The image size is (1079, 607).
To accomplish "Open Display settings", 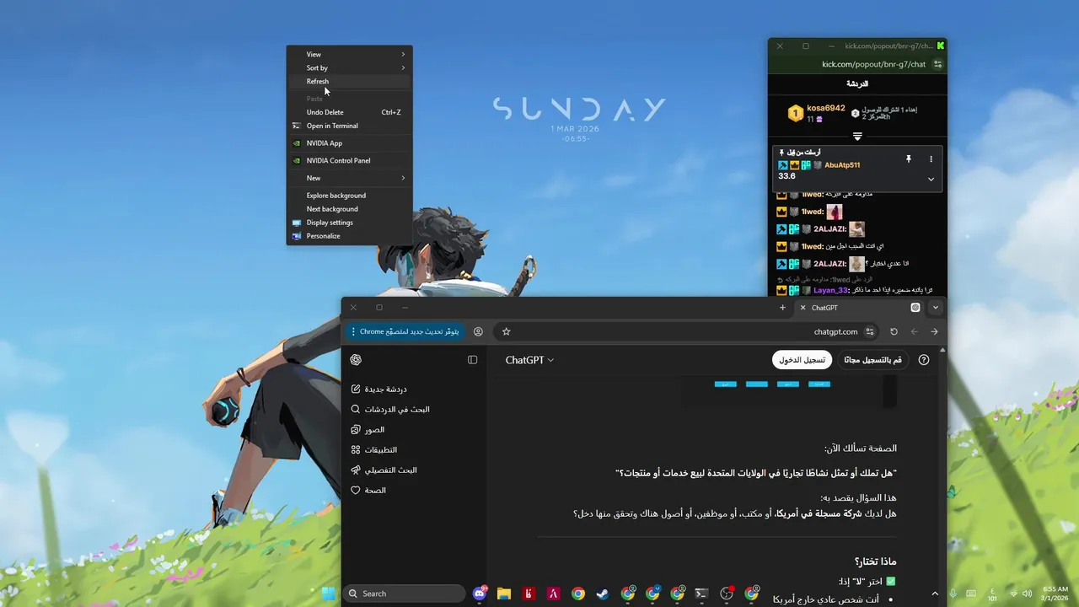I will [x=349, y=223].
